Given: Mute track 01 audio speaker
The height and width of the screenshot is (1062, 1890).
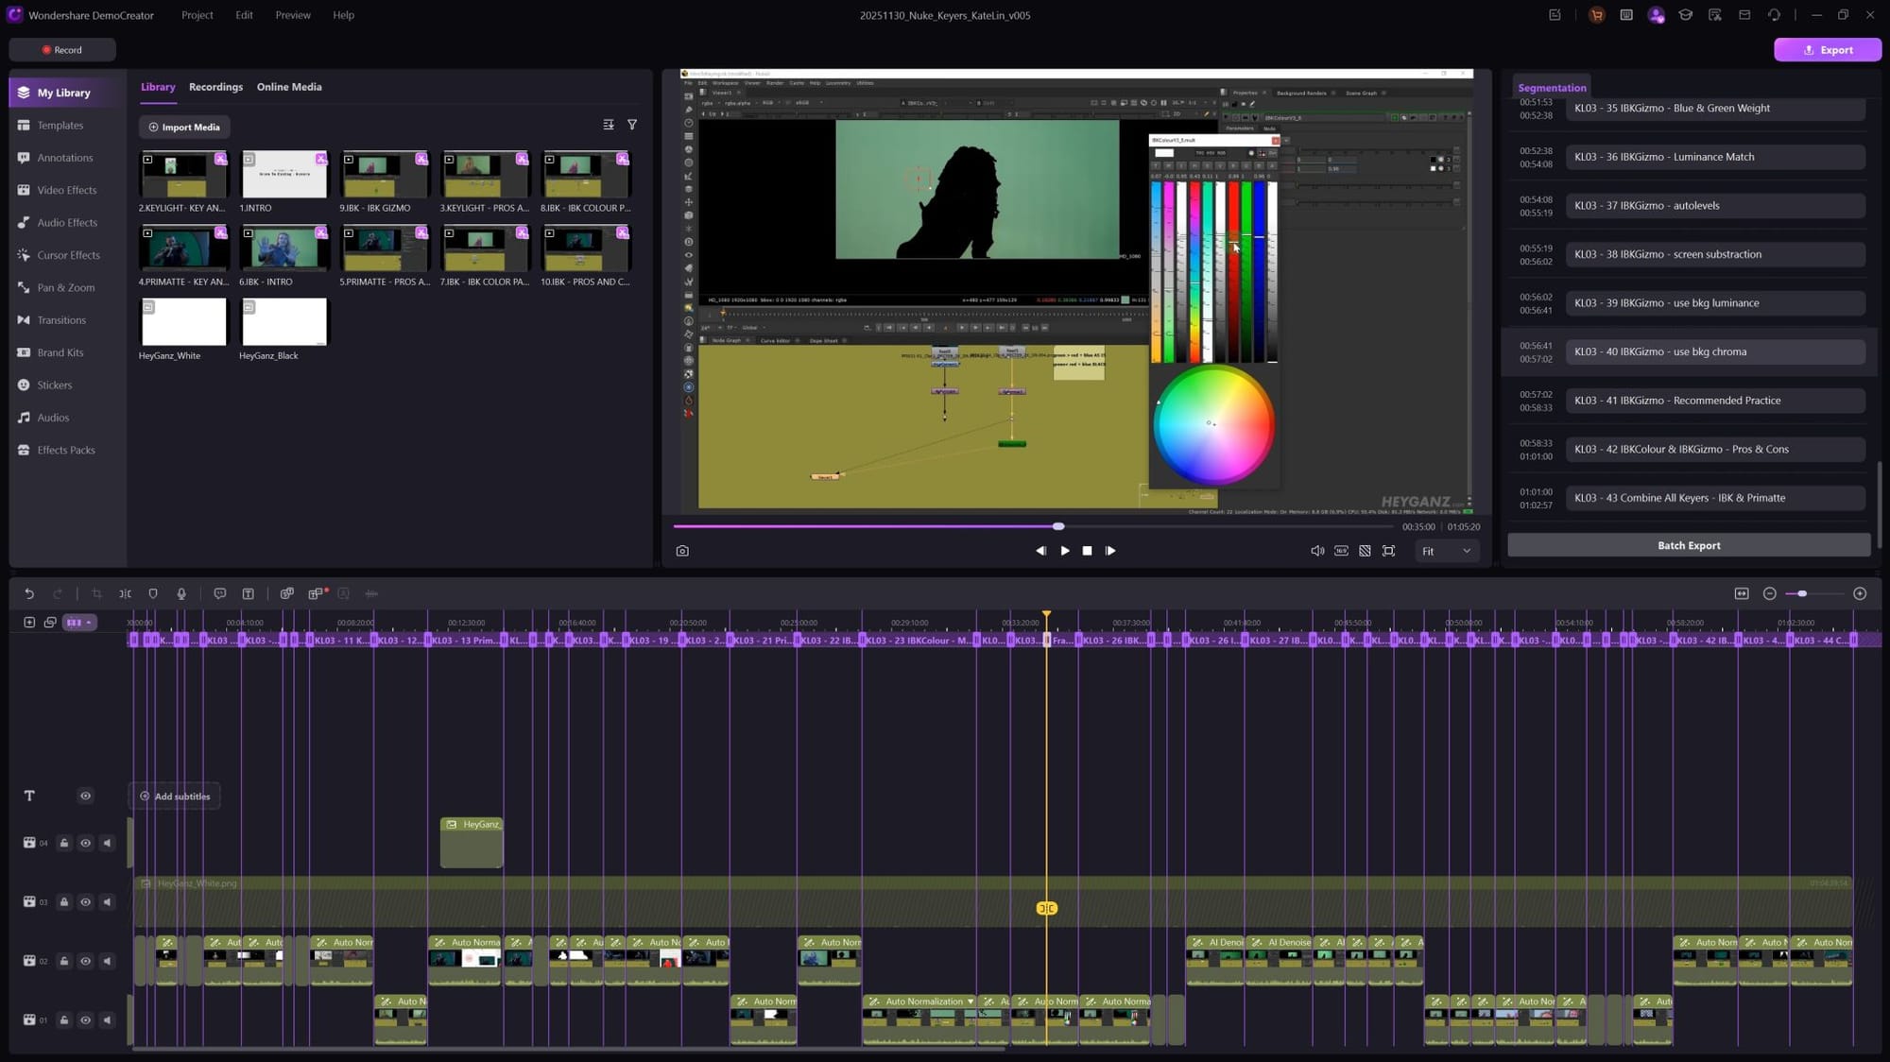Looking at the screenshot, I should click(x=107, y=1019).
